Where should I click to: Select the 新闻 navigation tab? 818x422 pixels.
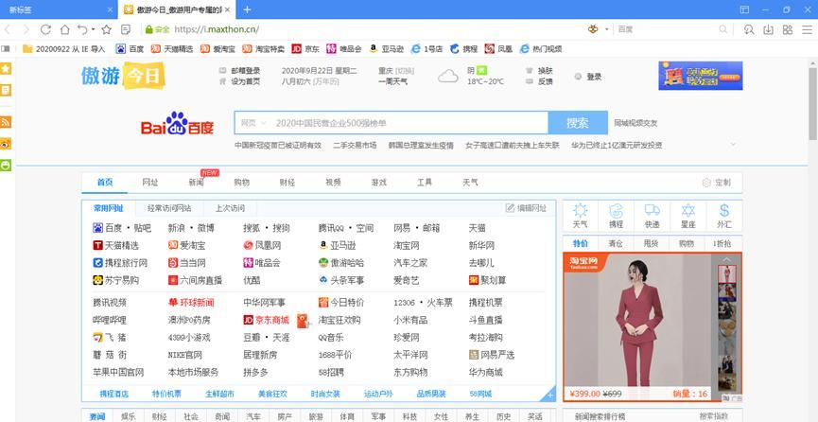[x=196, y=183]
